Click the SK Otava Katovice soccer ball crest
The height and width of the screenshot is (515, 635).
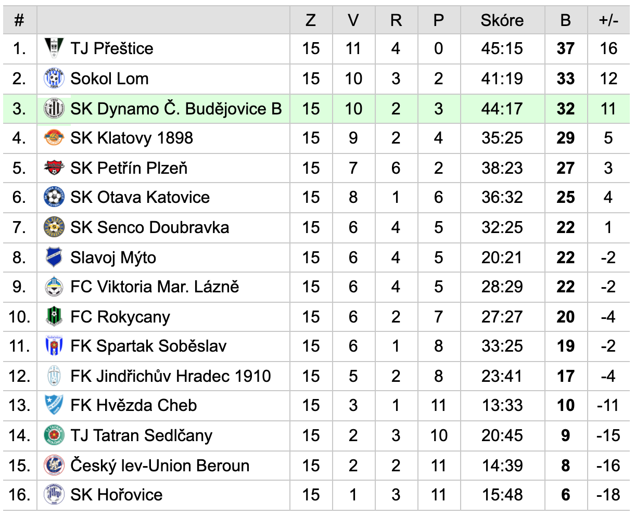coord(54,197)
